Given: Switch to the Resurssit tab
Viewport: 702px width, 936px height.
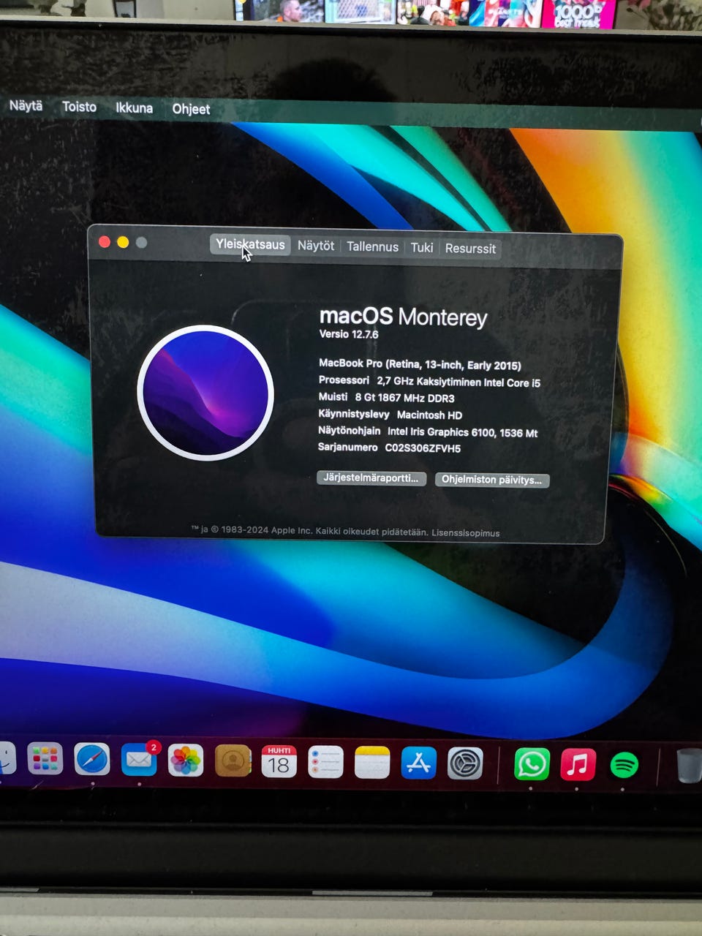Looking at the screenshot, I should (470, 248).
